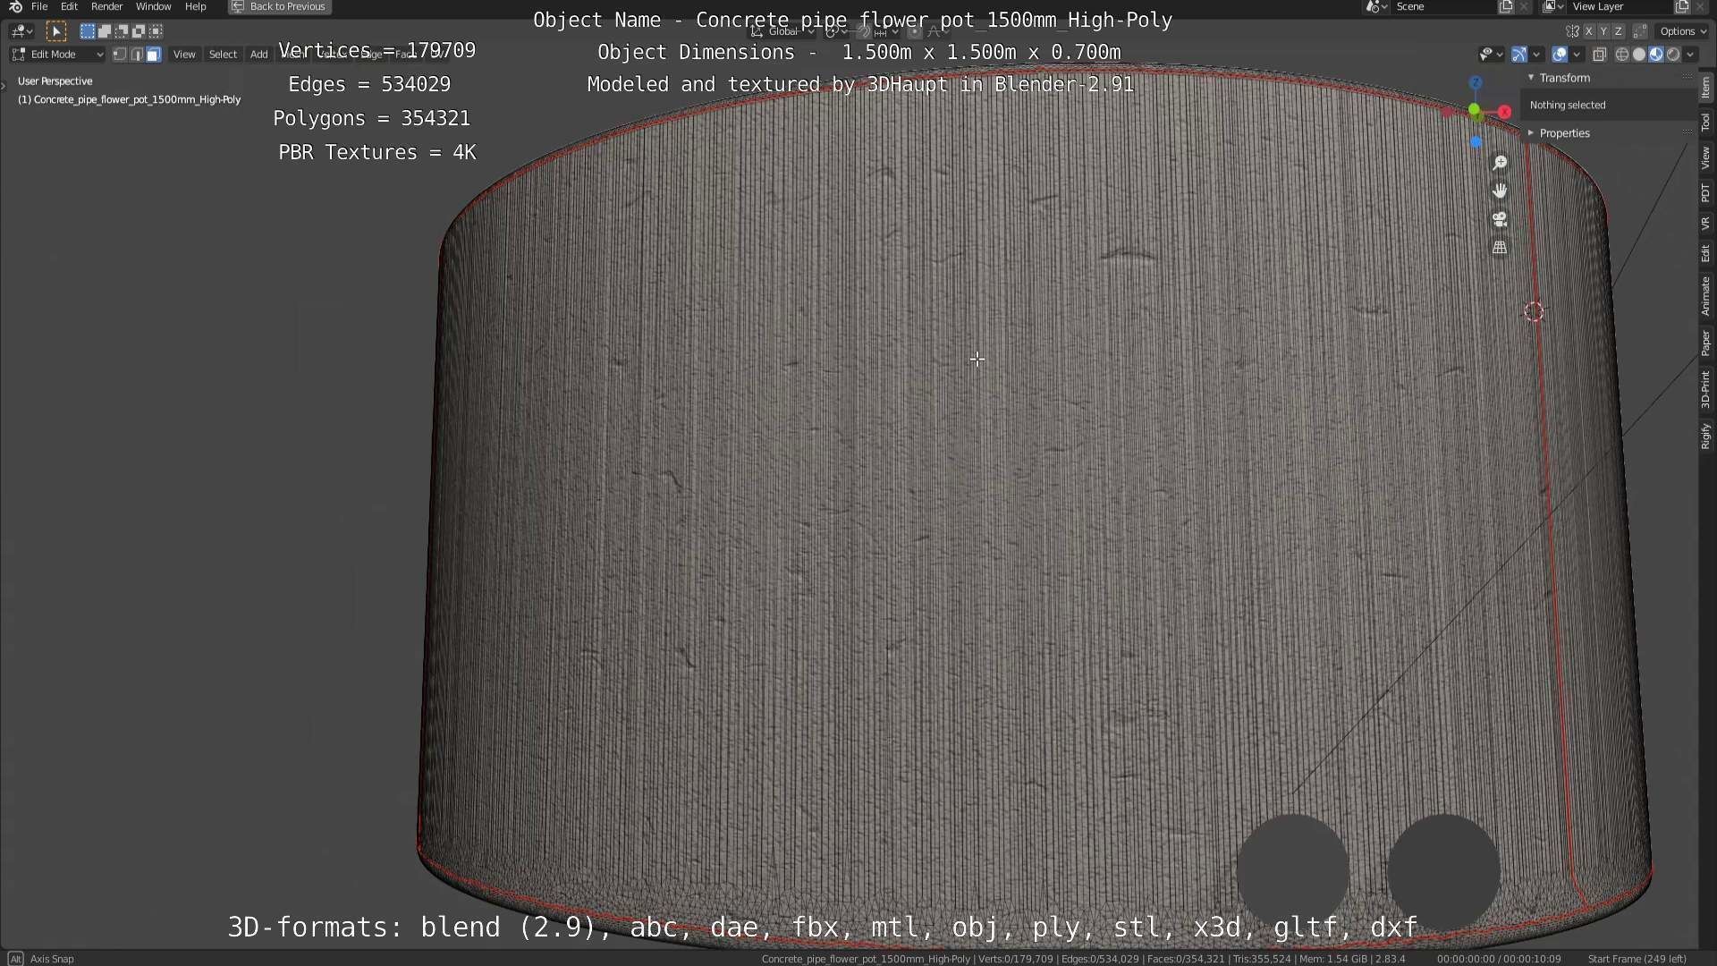Toggle auto merge vertices icon
This screenshot has width=1717, height=966.
1639,31
